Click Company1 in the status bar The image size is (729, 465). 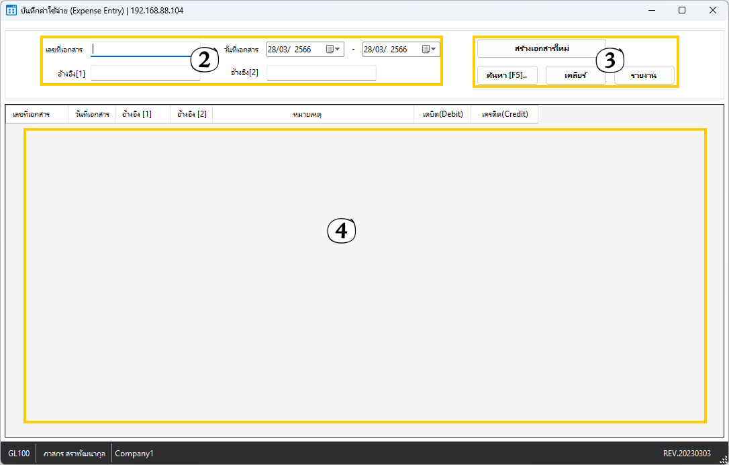coord(134,454)
